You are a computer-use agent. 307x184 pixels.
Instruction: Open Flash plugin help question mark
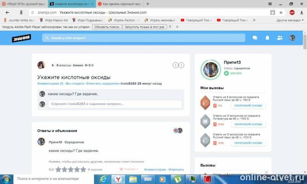(x=170, y=27)
